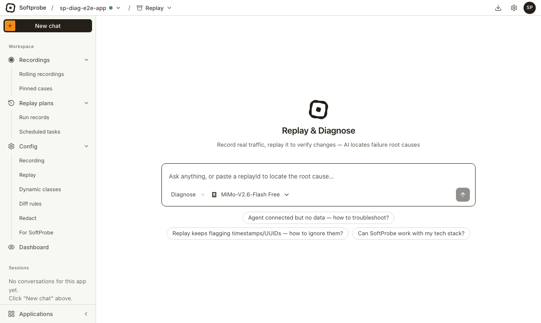Open For SoftProbe config item
The height and width of the screenshot is (323, 541).
click(x=36, y=233)
